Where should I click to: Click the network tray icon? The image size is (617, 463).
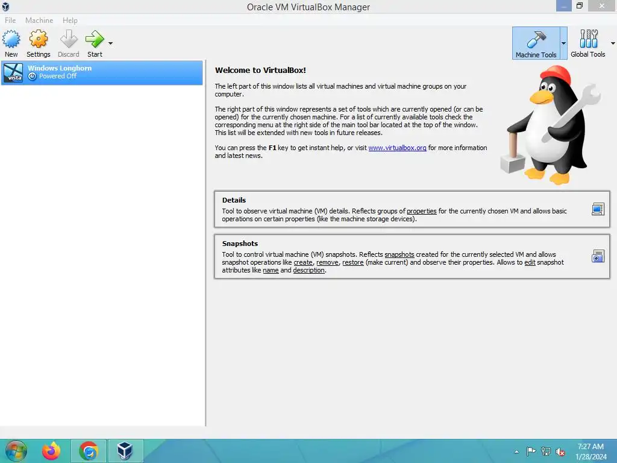(x=546, y=452)
